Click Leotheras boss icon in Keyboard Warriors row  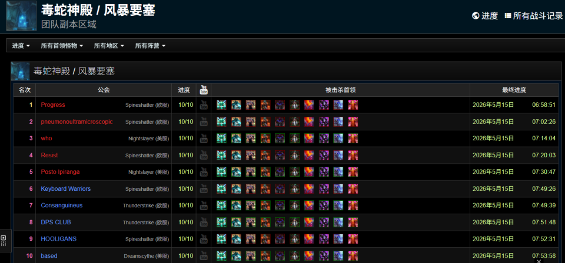pyautogui.click(x=251, y=188)
